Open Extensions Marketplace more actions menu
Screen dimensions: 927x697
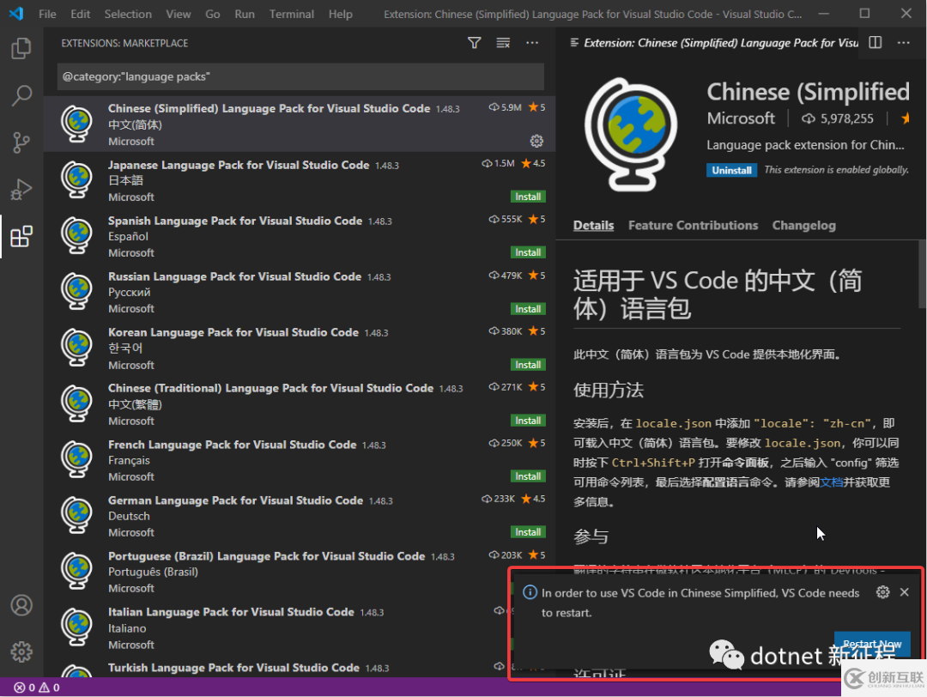click(532, 43)
